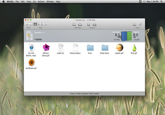
Task: Select the code.txt file icon
Action: click(61, 47)
